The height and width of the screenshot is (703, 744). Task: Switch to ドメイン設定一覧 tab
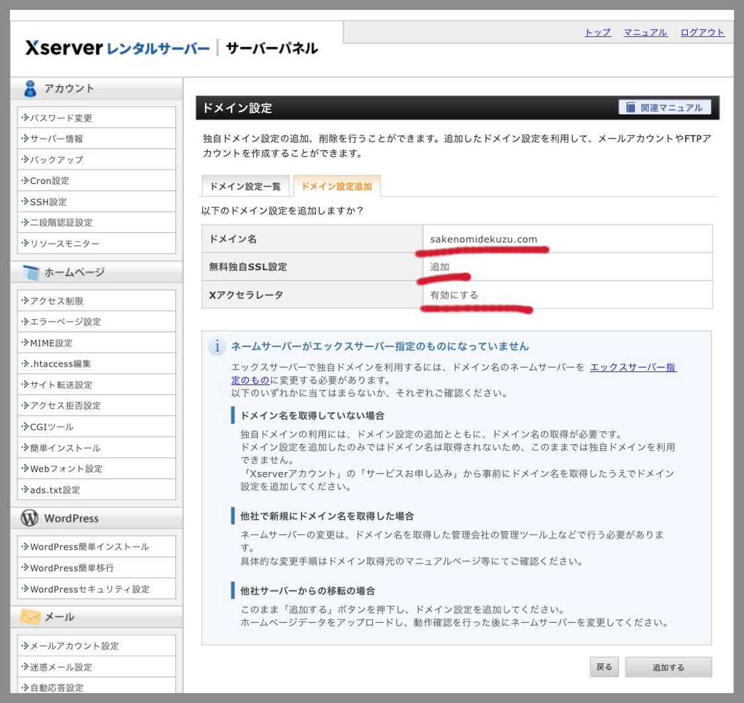click(x=245, y=186)
